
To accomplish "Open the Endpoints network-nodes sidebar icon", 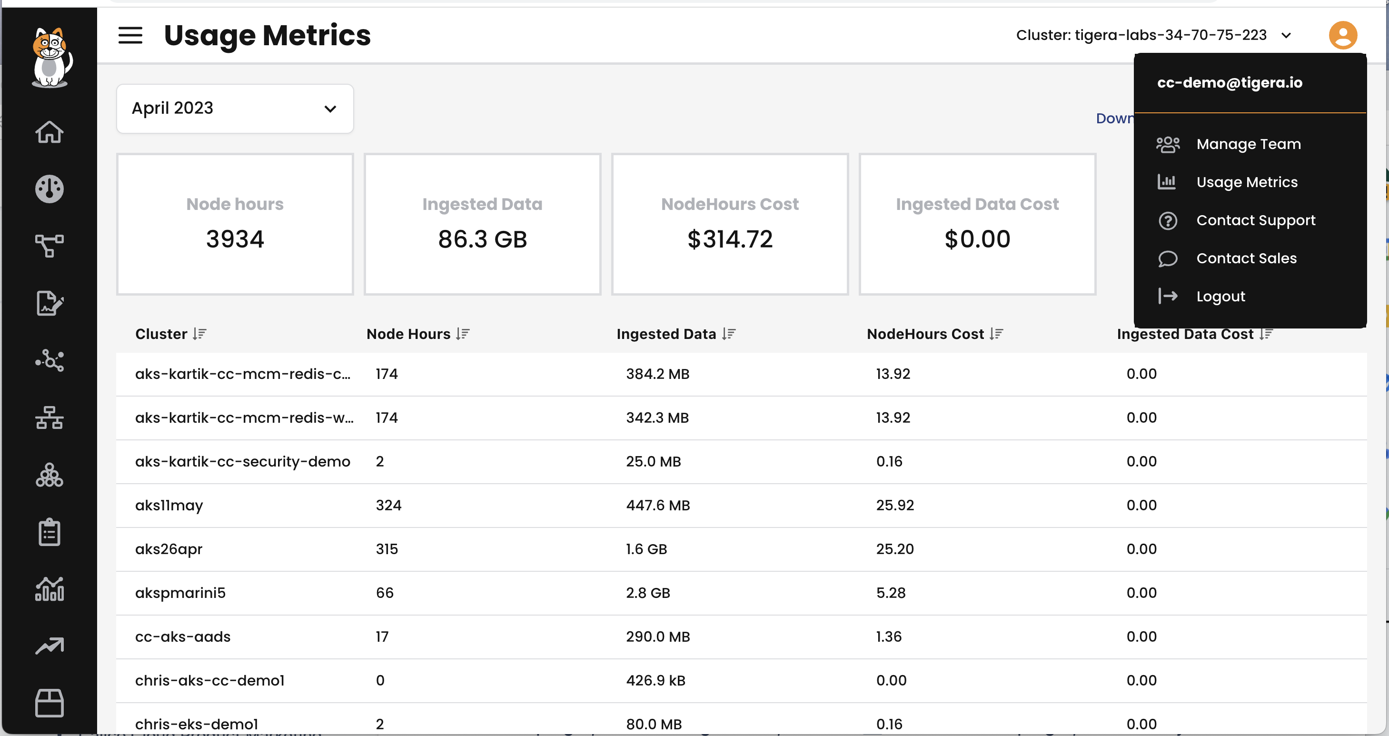I will 50,361.
